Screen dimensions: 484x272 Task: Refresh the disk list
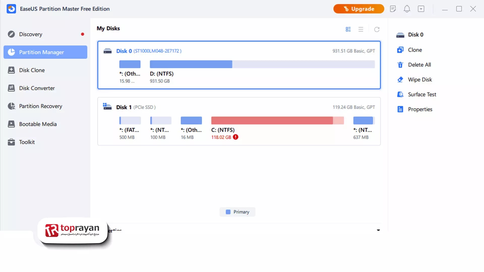377,29
